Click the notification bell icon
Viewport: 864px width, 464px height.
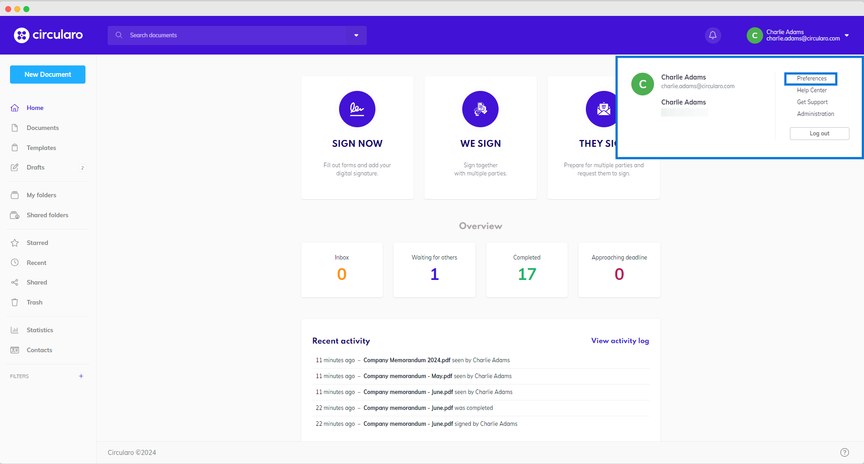point(713,35)
